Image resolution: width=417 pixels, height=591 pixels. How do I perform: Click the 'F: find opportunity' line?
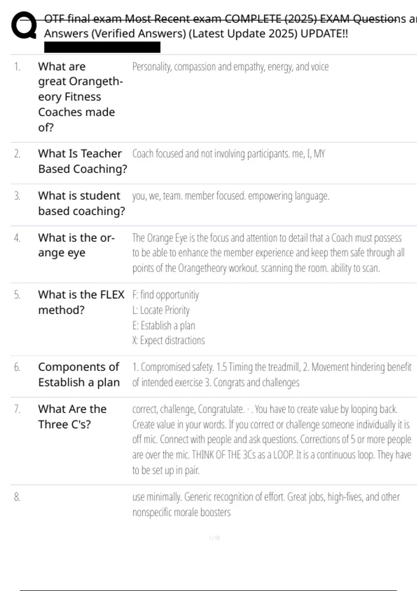tap(165, 295)
